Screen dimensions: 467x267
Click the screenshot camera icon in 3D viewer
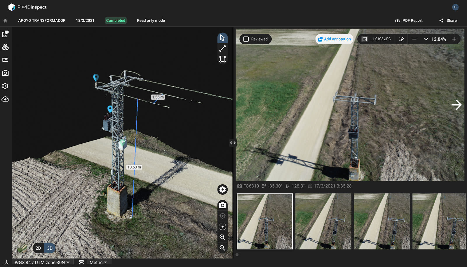point(222,205)
